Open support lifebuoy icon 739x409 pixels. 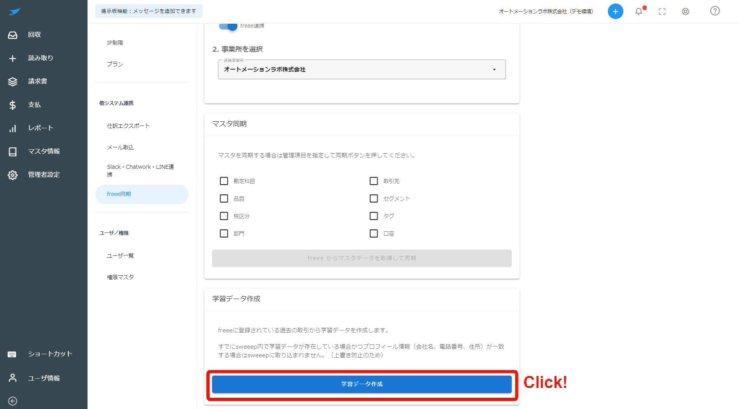pyautogui.click(x=685, y=12)
